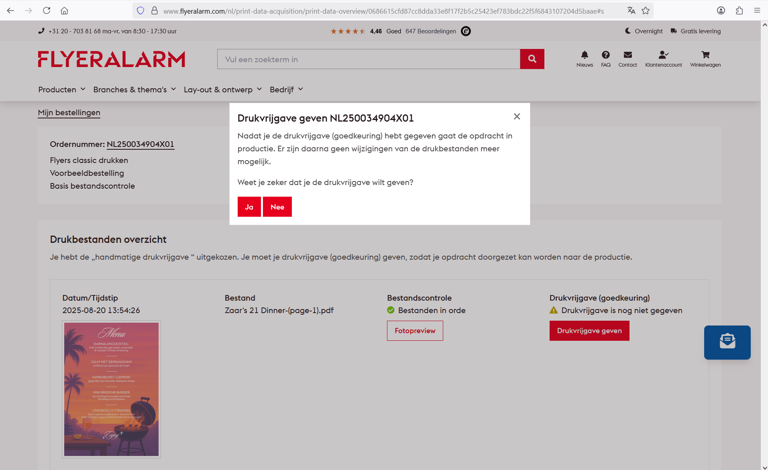Screen dimensions: 768x470
Task: Reload the page in the browser
Action: point(47,11)
